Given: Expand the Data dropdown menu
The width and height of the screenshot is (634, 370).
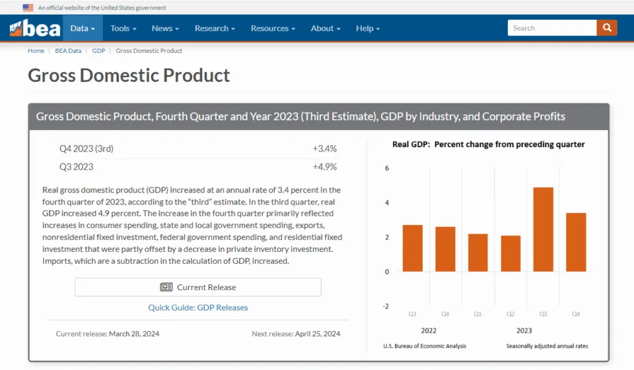Looking at the screenshot, I should (83, 28).
